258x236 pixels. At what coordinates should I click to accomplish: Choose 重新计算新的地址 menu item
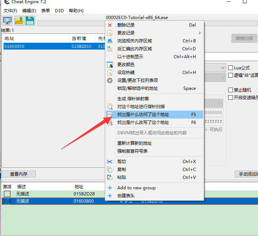click(x=154, y=143)
